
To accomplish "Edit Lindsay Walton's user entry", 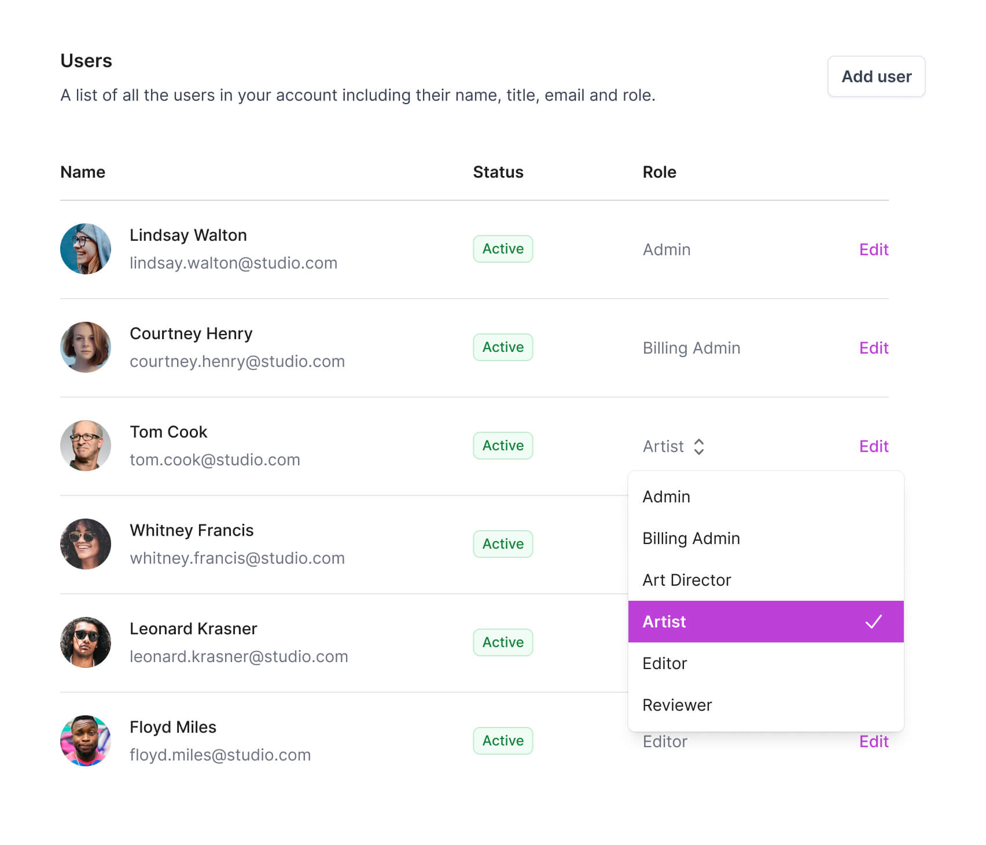I will [873, 249].
